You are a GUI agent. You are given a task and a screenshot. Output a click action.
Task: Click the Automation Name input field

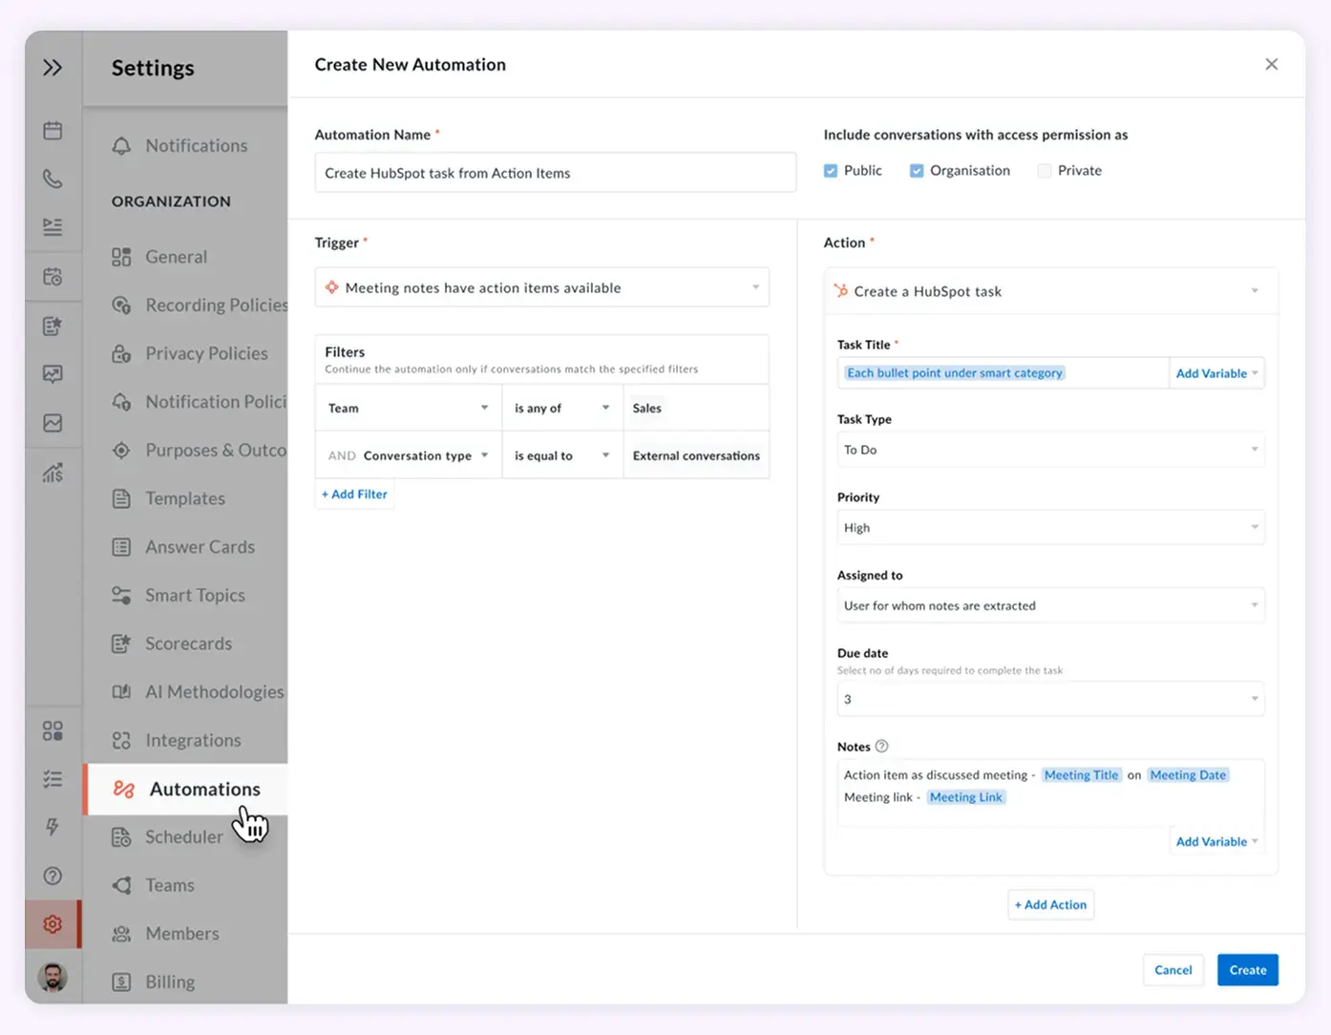[x=556, y=173]
